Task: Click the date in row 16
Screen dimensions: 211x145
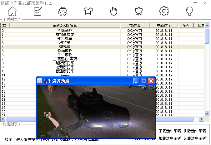Action: (164, 95)
